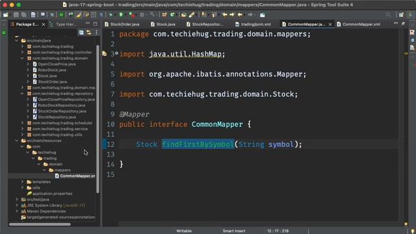Select RoboStockRepository.java in the tree

click(x=62, y=105)
